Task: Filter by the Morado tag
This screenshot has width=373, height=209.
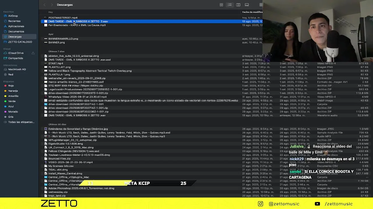Action: 13,112
